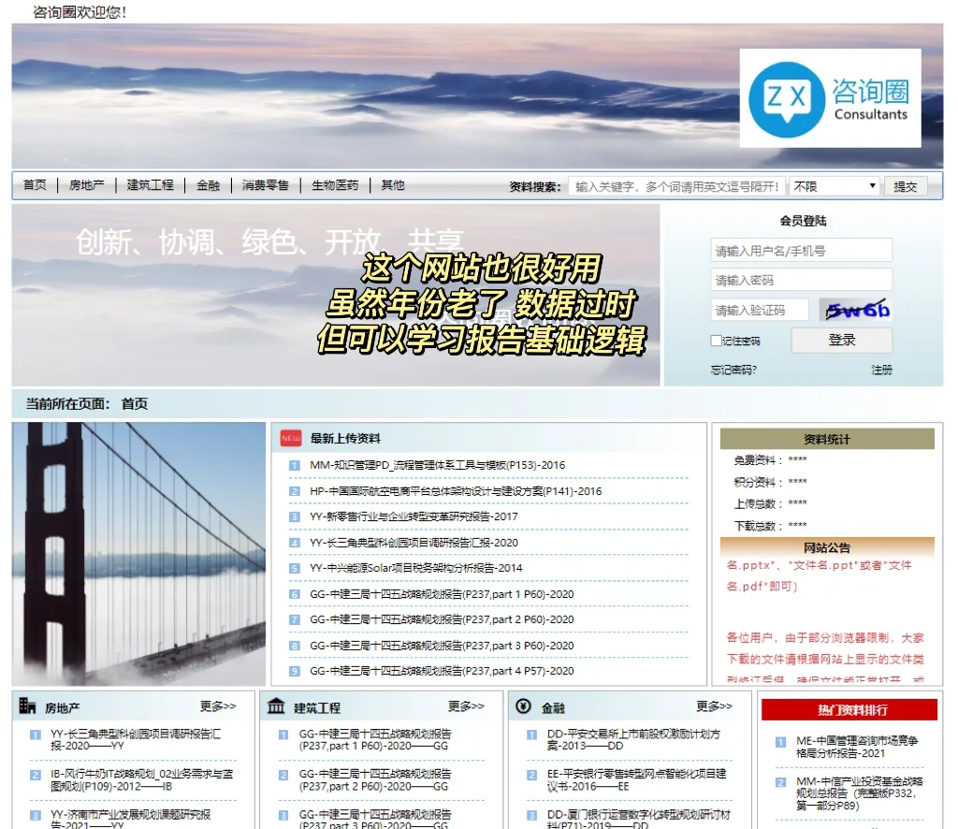Click the red NEW icon beside 最新上传资料
Viewport: 958px width, 829px height.
(291, 438)
